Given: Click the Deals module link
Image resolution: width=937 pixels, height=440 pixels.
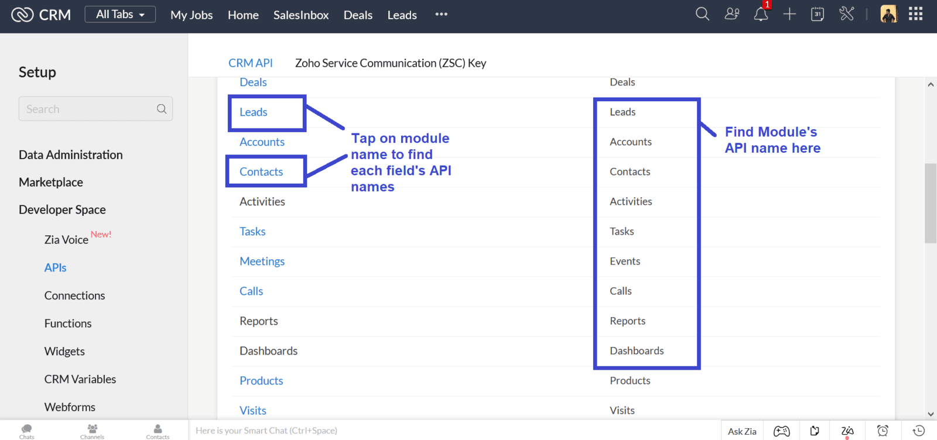Looking at the screenshot, I should coord(253,82).
